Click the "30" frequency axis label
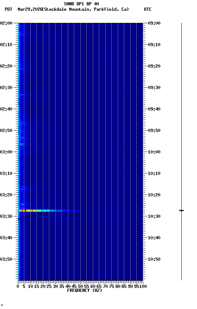The image size is (197, 309). [x=55, y=286]
